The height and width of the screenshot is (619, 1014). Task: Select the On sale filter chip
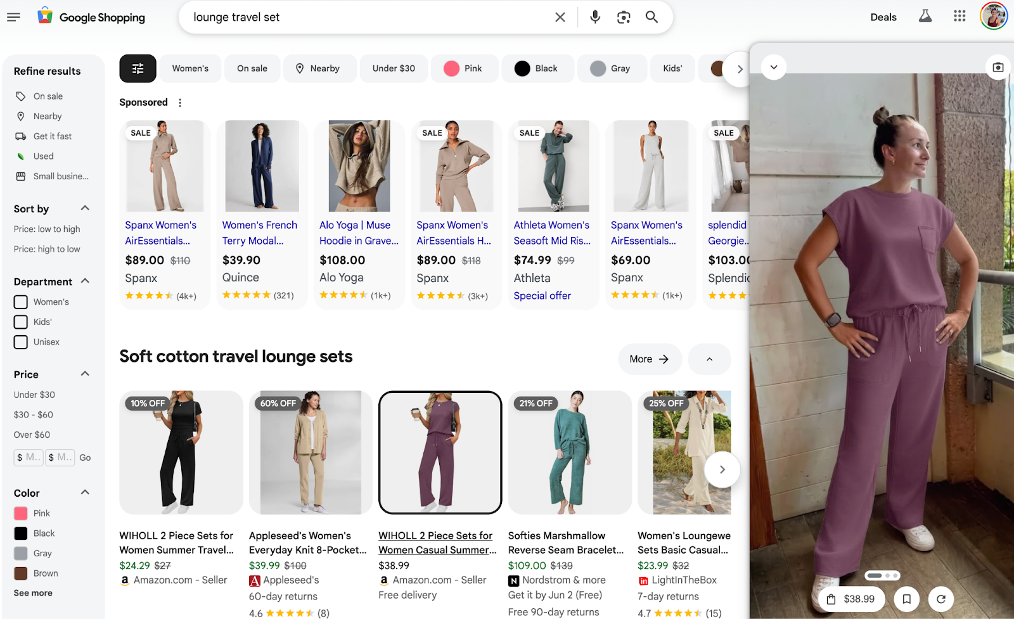click(252, 68)
